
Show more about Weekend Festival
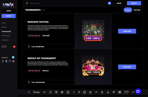pyautogui.click(x=127, y=31)
